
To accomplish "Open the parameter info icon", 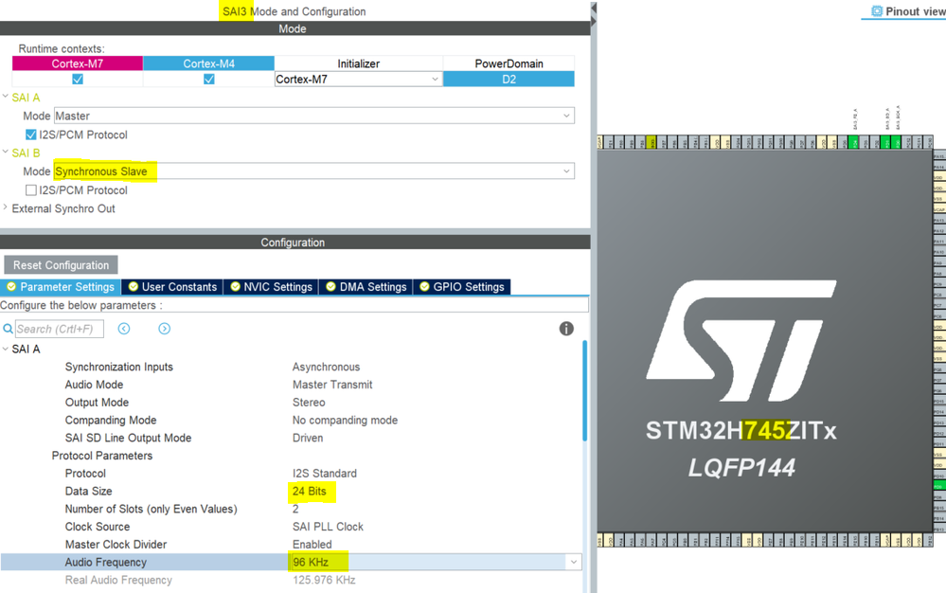I will pos(566,329).
